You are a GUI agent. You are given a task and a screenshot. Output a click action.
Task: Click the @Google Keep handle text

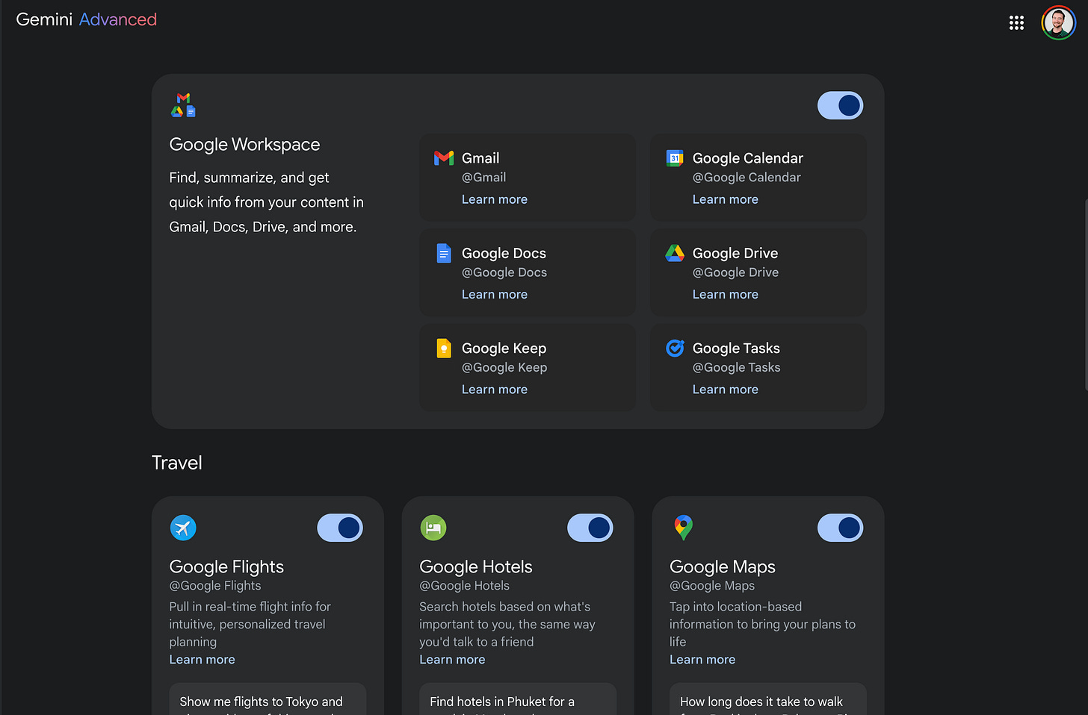point(504,367)
